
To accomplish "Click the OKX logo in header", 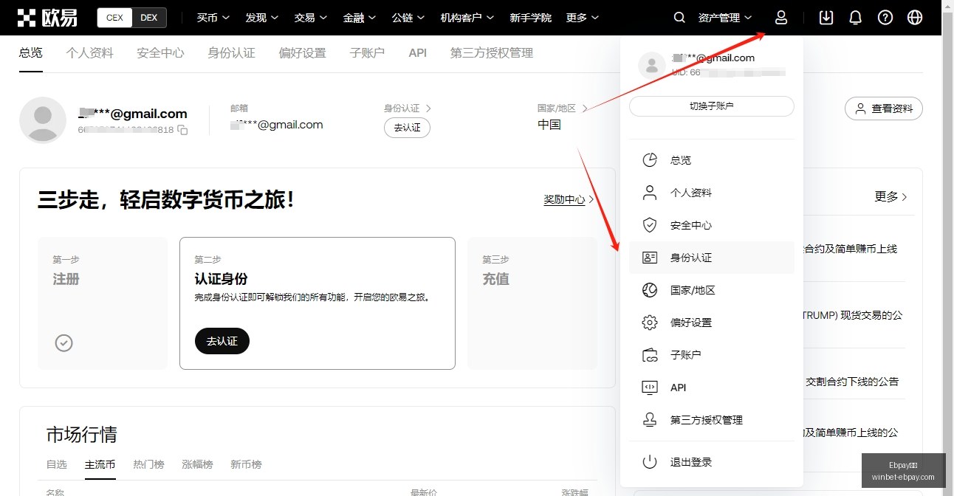I will coord(47,18).
